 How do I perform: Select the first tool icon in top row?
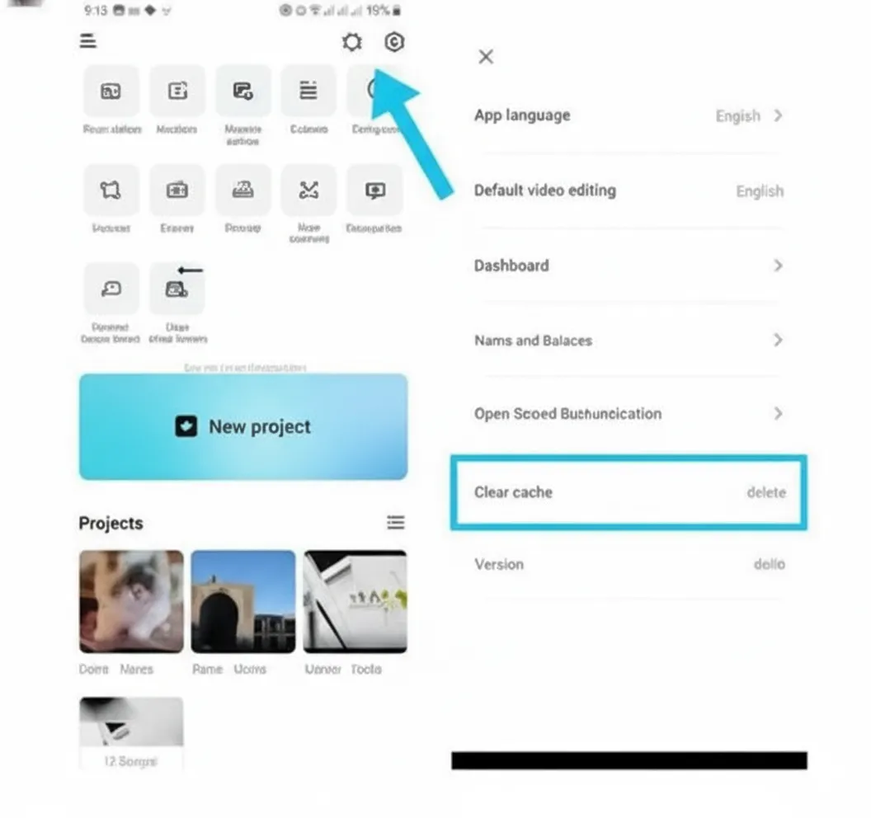click(111, 91)
